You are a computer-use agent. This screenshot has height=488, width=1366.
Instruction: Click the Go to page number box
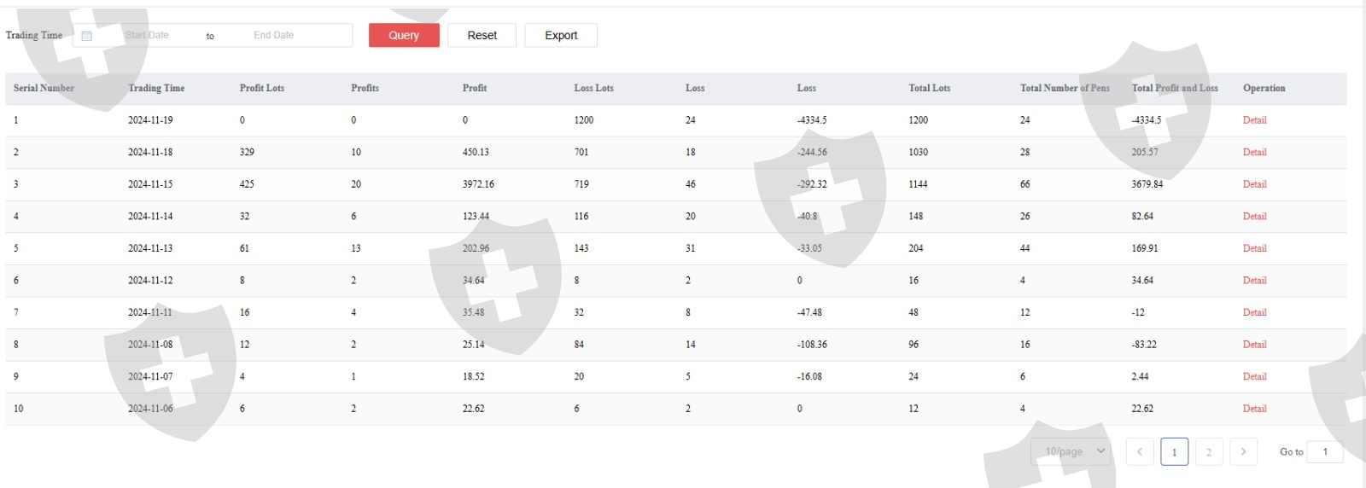[1325, 452]
